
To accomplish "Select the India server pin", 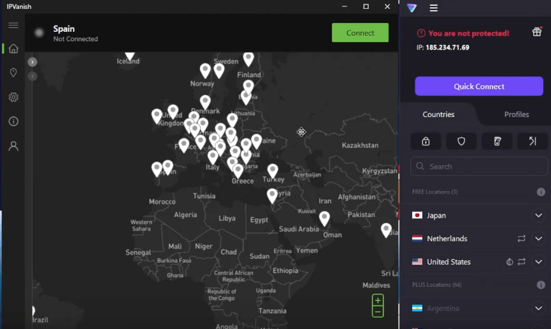I will point(386,230).
